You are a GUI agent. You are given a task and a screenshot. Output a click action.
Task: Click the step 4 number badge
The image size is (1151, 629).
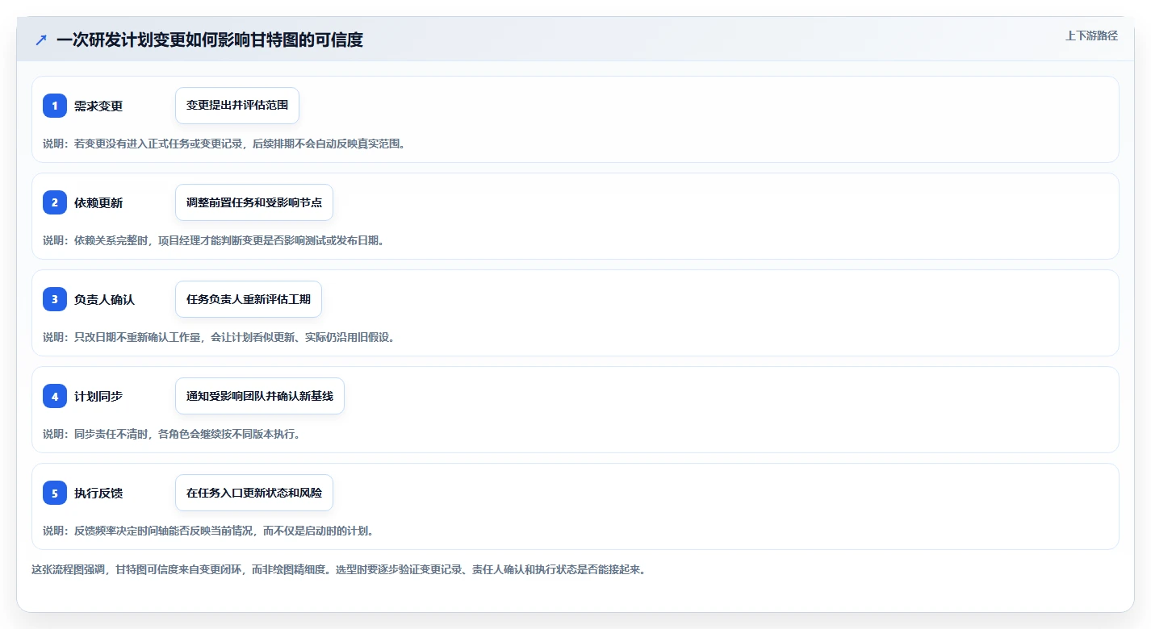[55, 396]
